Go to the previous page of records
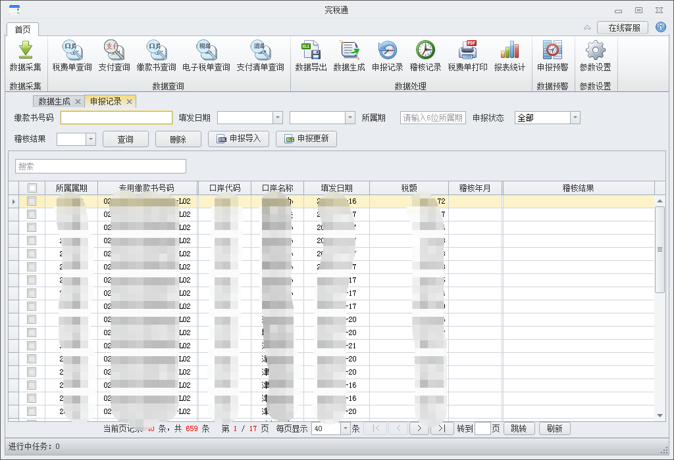The image size is (674, 460). tap(398, 428)
